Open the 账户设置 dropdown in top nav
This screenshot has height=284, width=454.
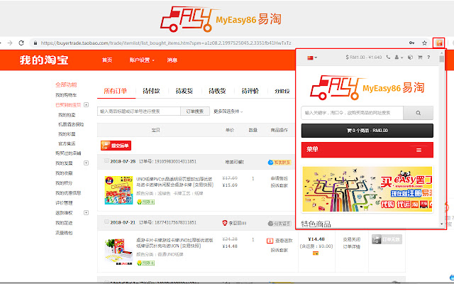tap(142, 60)
